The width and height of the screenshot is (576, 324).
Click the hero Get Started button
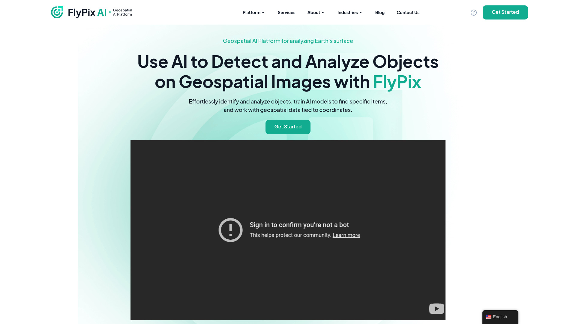pos(288,127)
